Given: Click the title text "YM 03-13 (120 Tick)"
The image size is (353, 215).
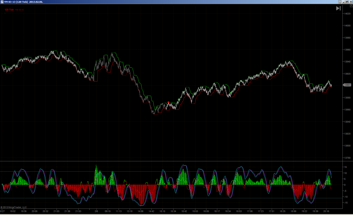Looking at the screenshot, I should point(16,2).
